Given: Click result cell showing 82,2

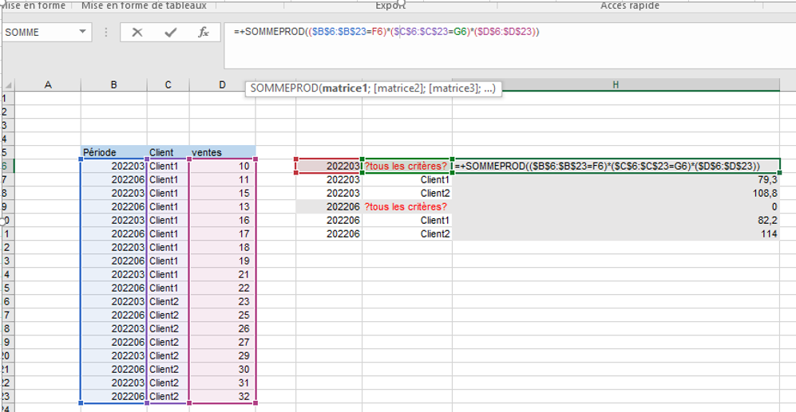Looking at the screenshot, I should pos(616,220).
